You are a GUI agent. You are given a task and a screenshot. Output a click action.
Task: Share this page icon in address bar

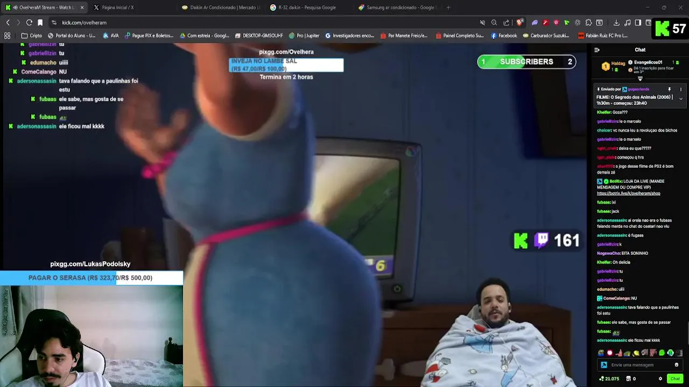click(x=507, y=23)
